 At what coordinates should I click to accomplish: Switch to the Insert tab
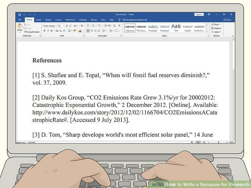[39, 20]
